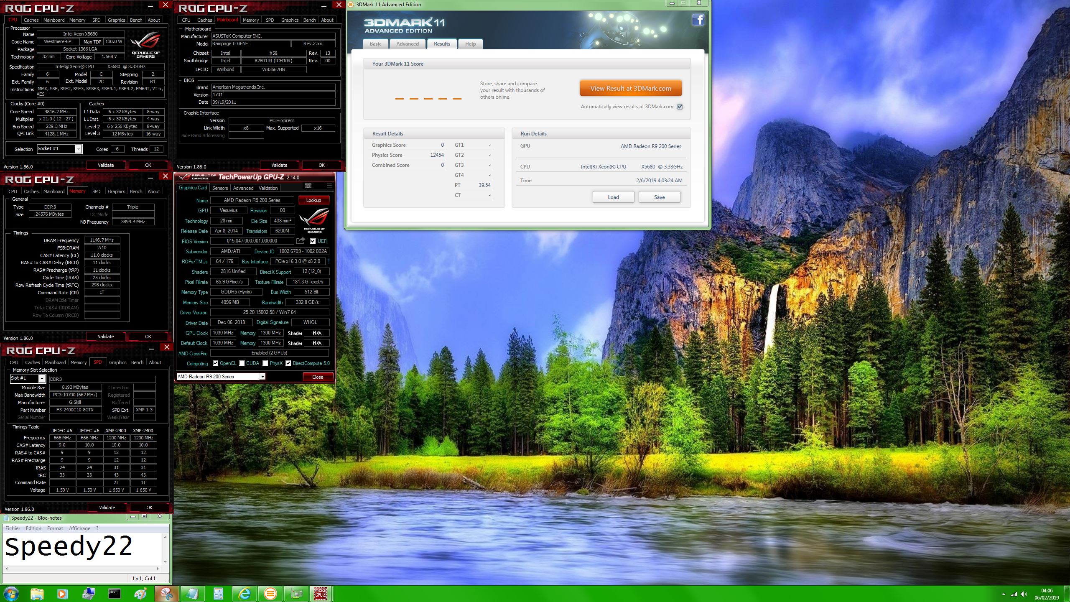Click Validate in the CPU-Z Mainboard window

(x=279, y=165)
